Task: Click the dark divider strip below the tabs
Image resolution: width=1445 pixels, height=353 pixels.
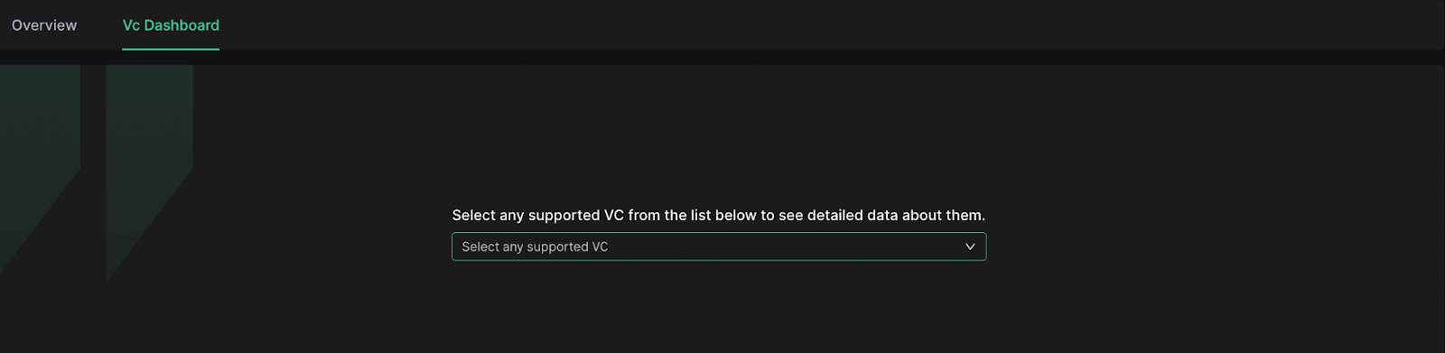Action: coord(722,57)
